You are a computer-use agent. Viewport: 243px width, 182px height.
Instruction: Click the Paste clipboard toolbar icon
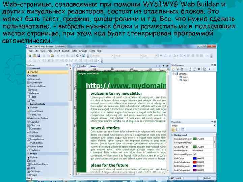[53, 56]
